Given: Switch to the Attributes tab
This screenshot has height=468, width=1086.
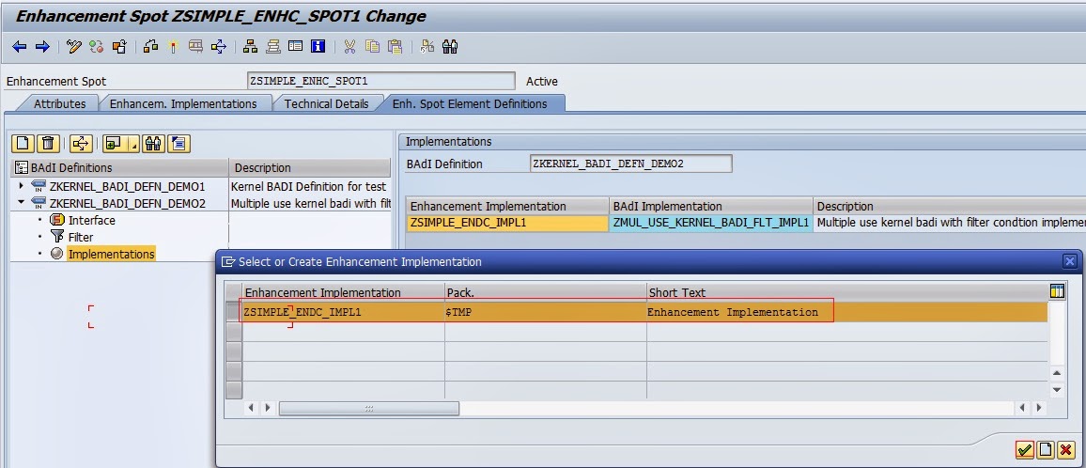Looking at the screenshot, I should [x=59, y=103].
